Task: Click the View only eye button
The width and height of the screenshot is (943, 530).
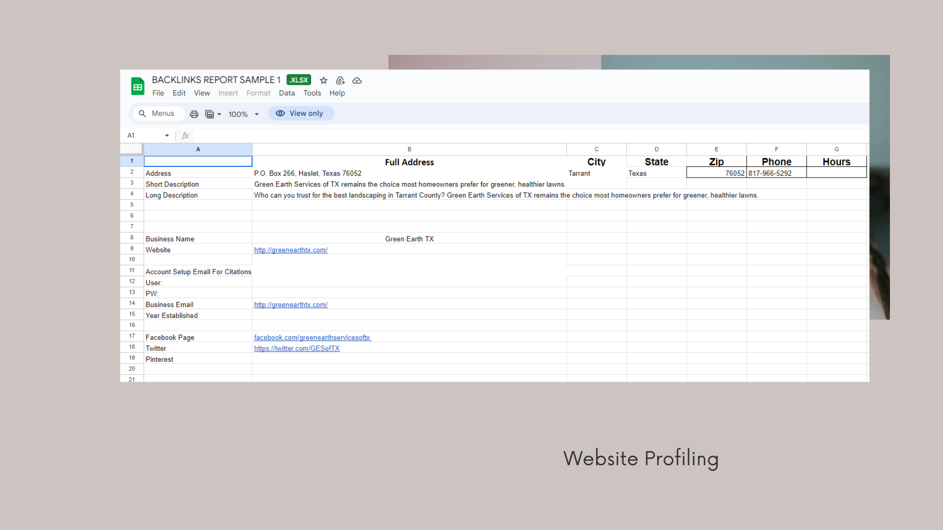Action: tap(301, 113)
